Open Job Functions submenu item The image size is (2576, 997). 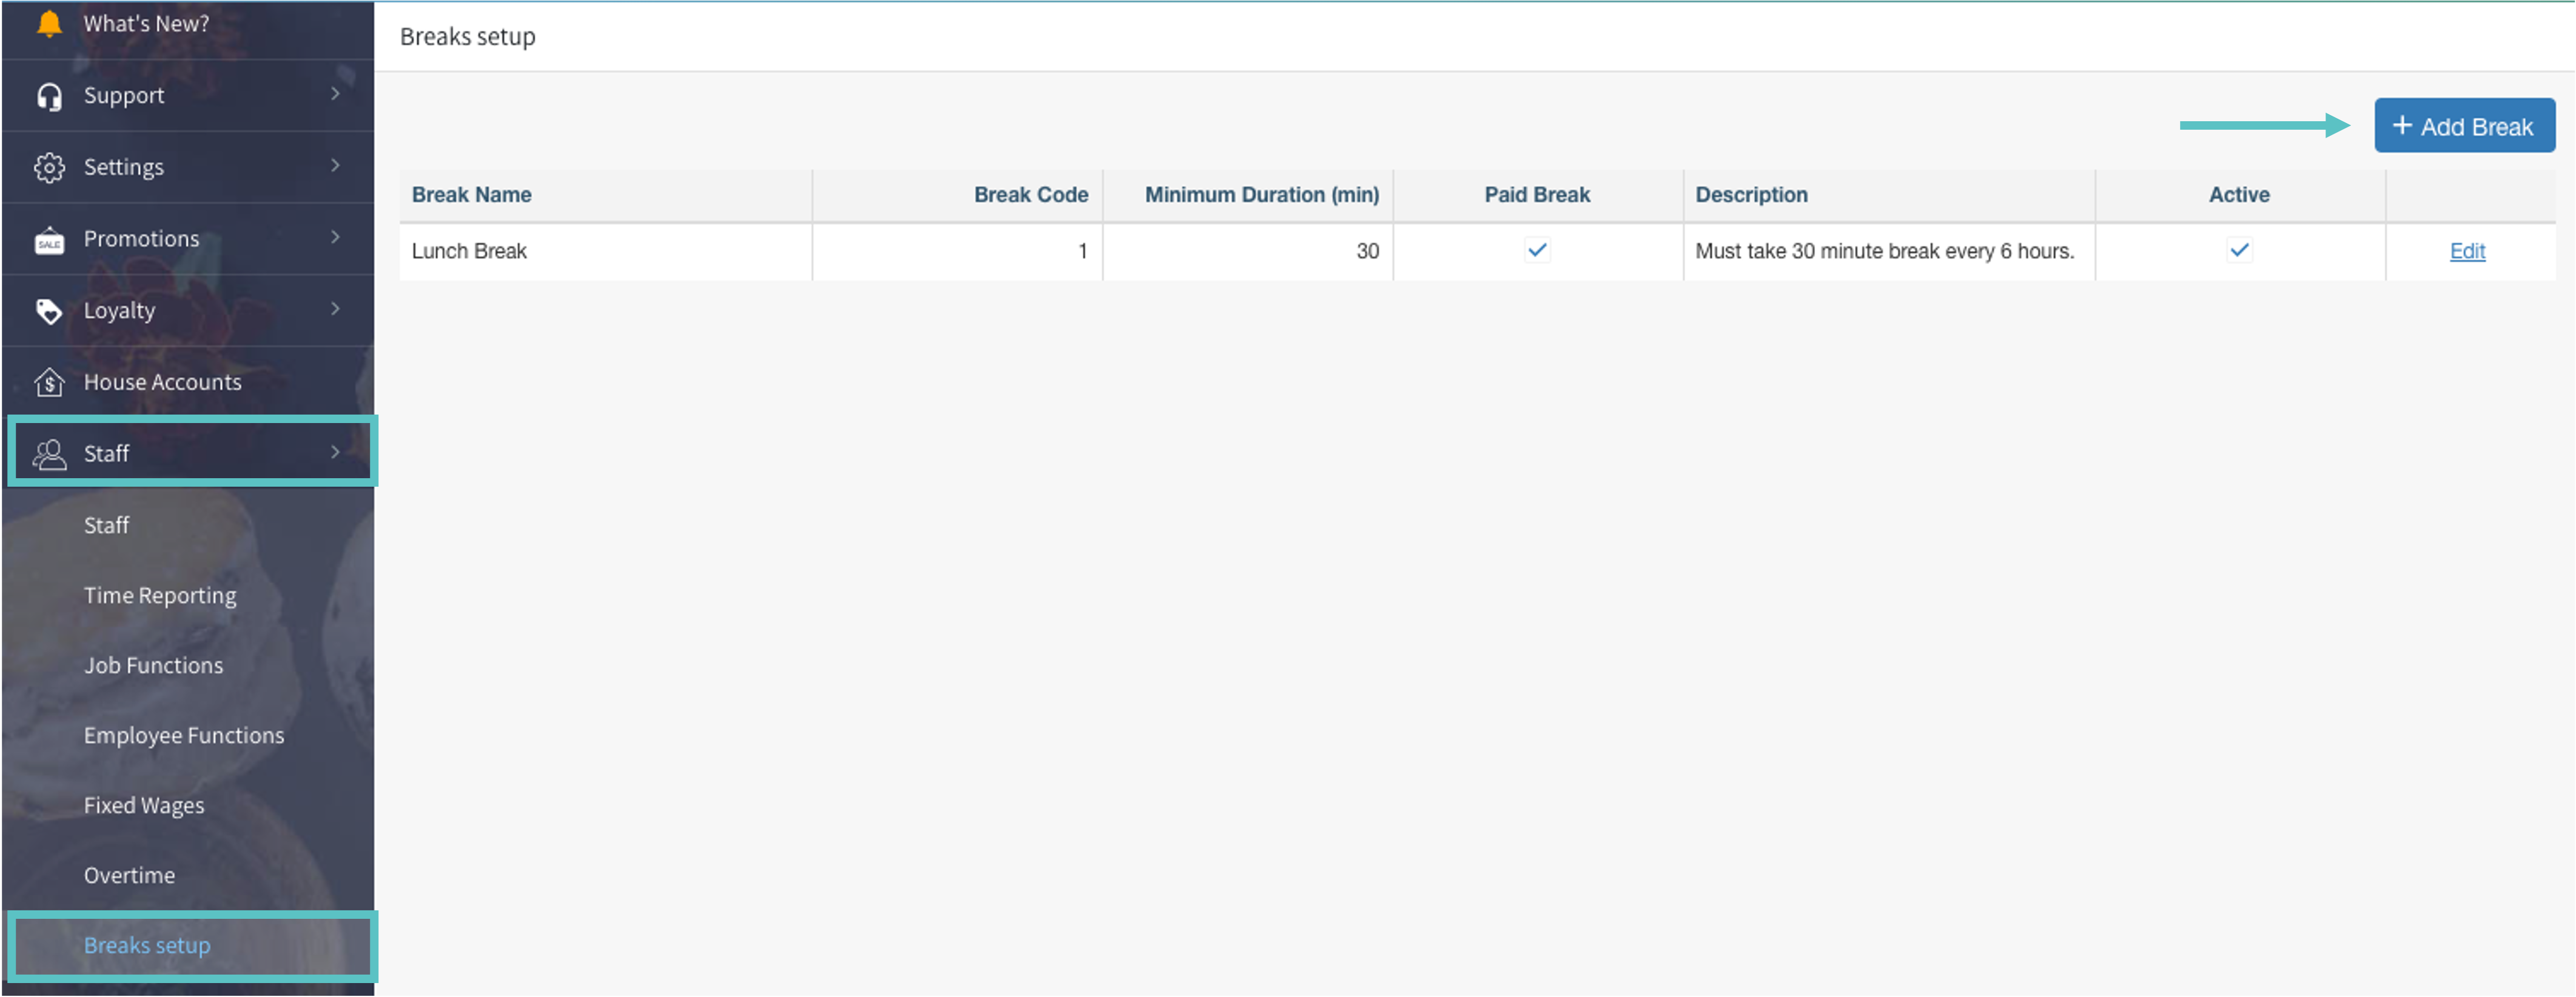click(153, 665)
